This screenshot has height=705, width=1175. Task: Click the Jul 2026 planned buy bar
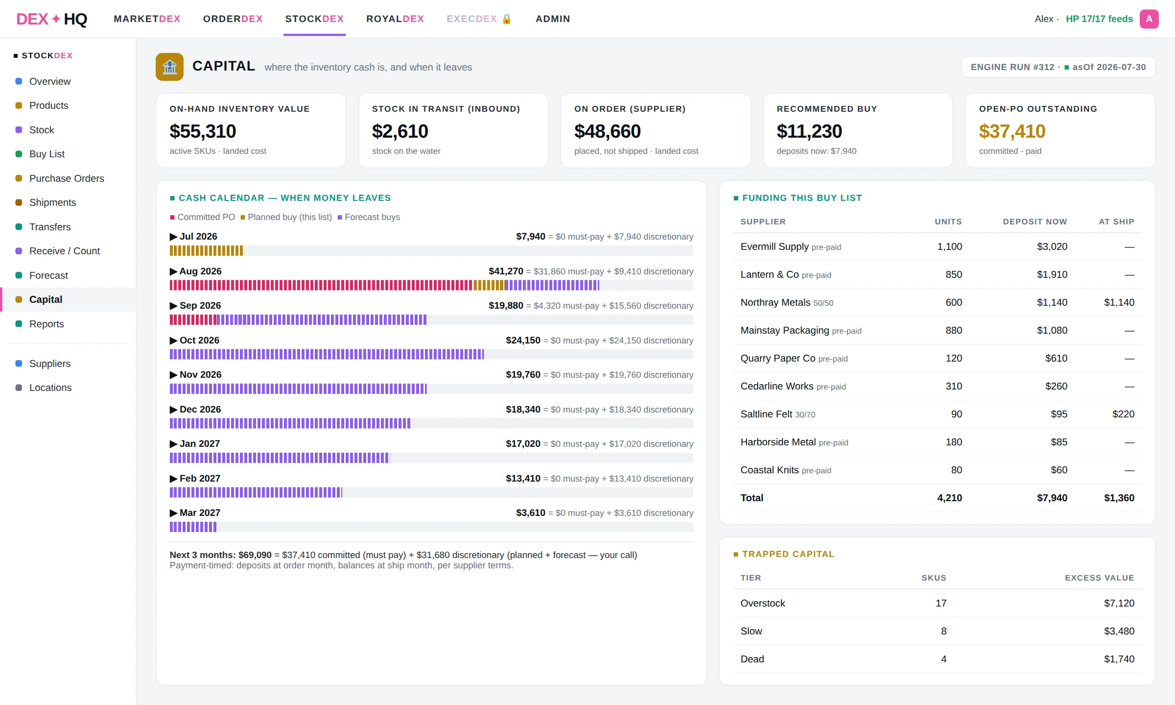pos(206,251)
